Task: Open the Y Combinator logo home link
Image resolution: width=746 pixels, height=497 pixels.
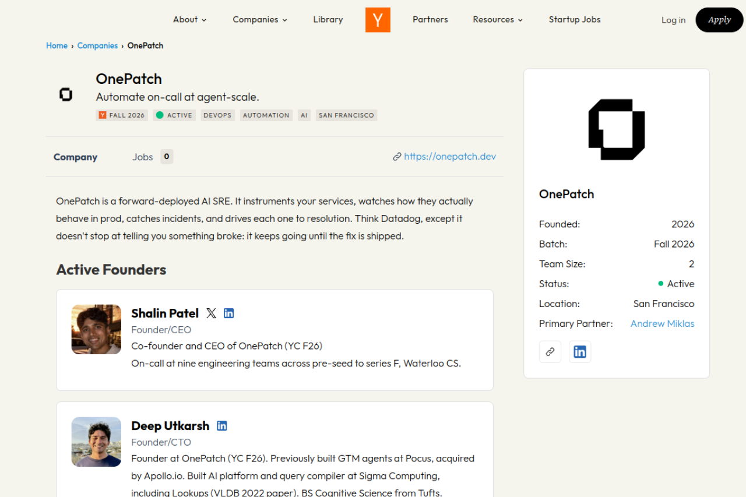Action: [x=378, y=20]
